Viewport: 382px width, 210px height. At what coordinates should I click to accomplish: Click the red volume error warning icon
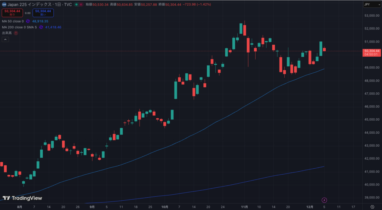pos(16,33)
